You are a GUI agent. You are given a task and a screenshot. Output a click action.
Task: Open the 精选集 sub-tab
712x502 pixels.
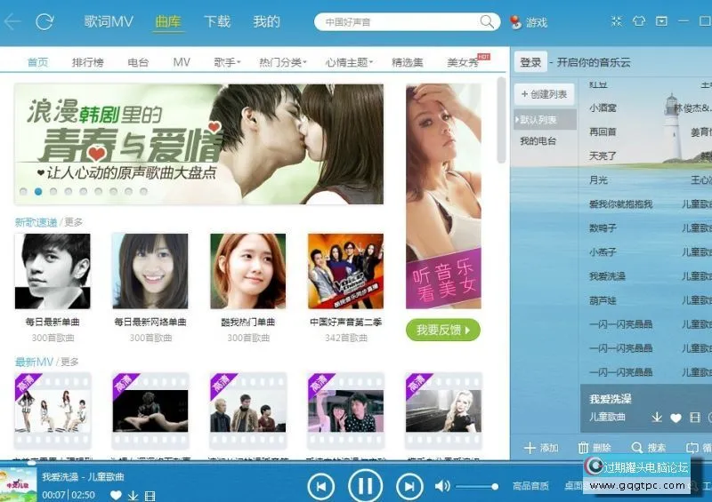tap(408, 62)
